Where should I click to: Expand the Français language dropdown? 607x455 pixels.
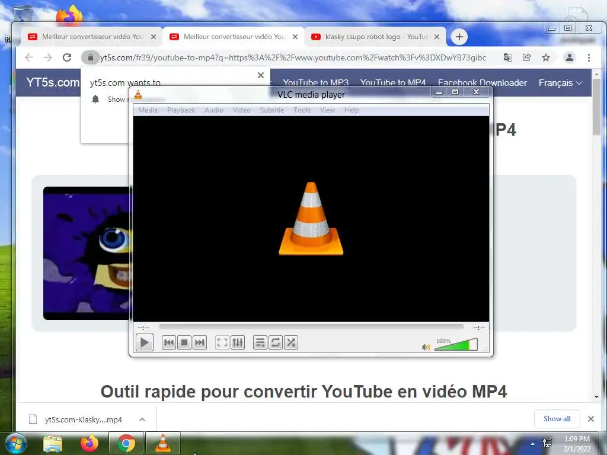pos(560,83)
